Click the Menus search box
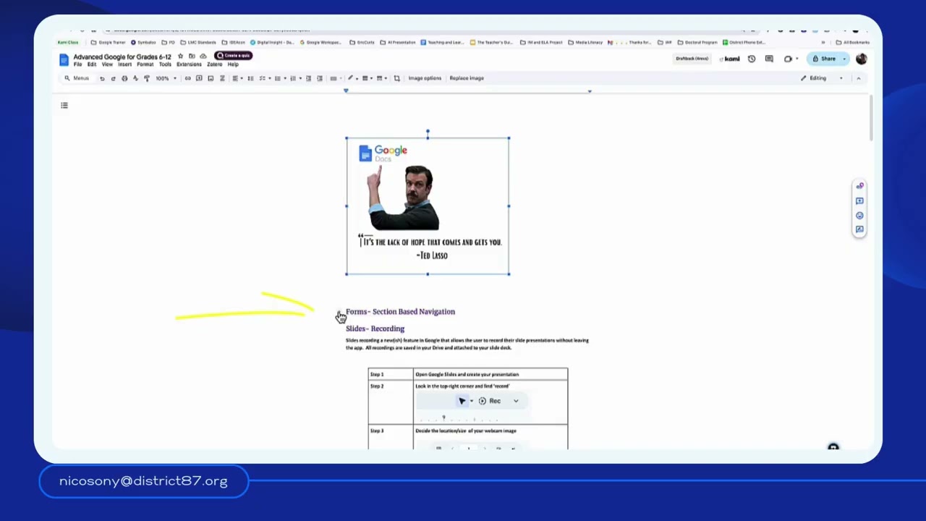The height and width of the screenshot is (521, 926). pos(77,78)
